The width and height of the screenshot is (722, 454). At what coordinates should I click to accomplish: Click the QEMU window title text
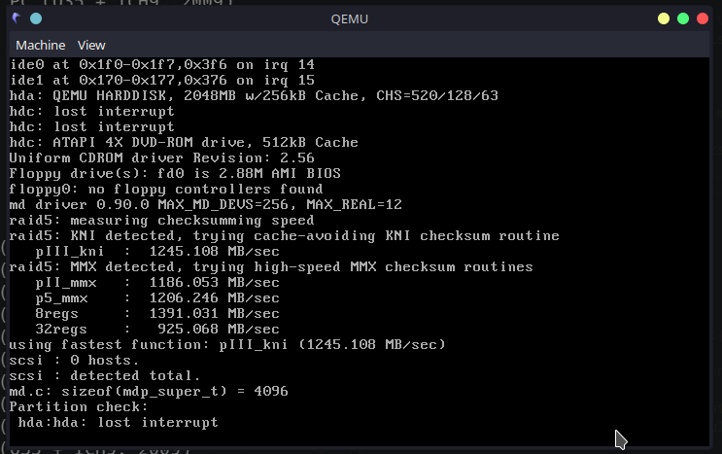click(350, 18)
